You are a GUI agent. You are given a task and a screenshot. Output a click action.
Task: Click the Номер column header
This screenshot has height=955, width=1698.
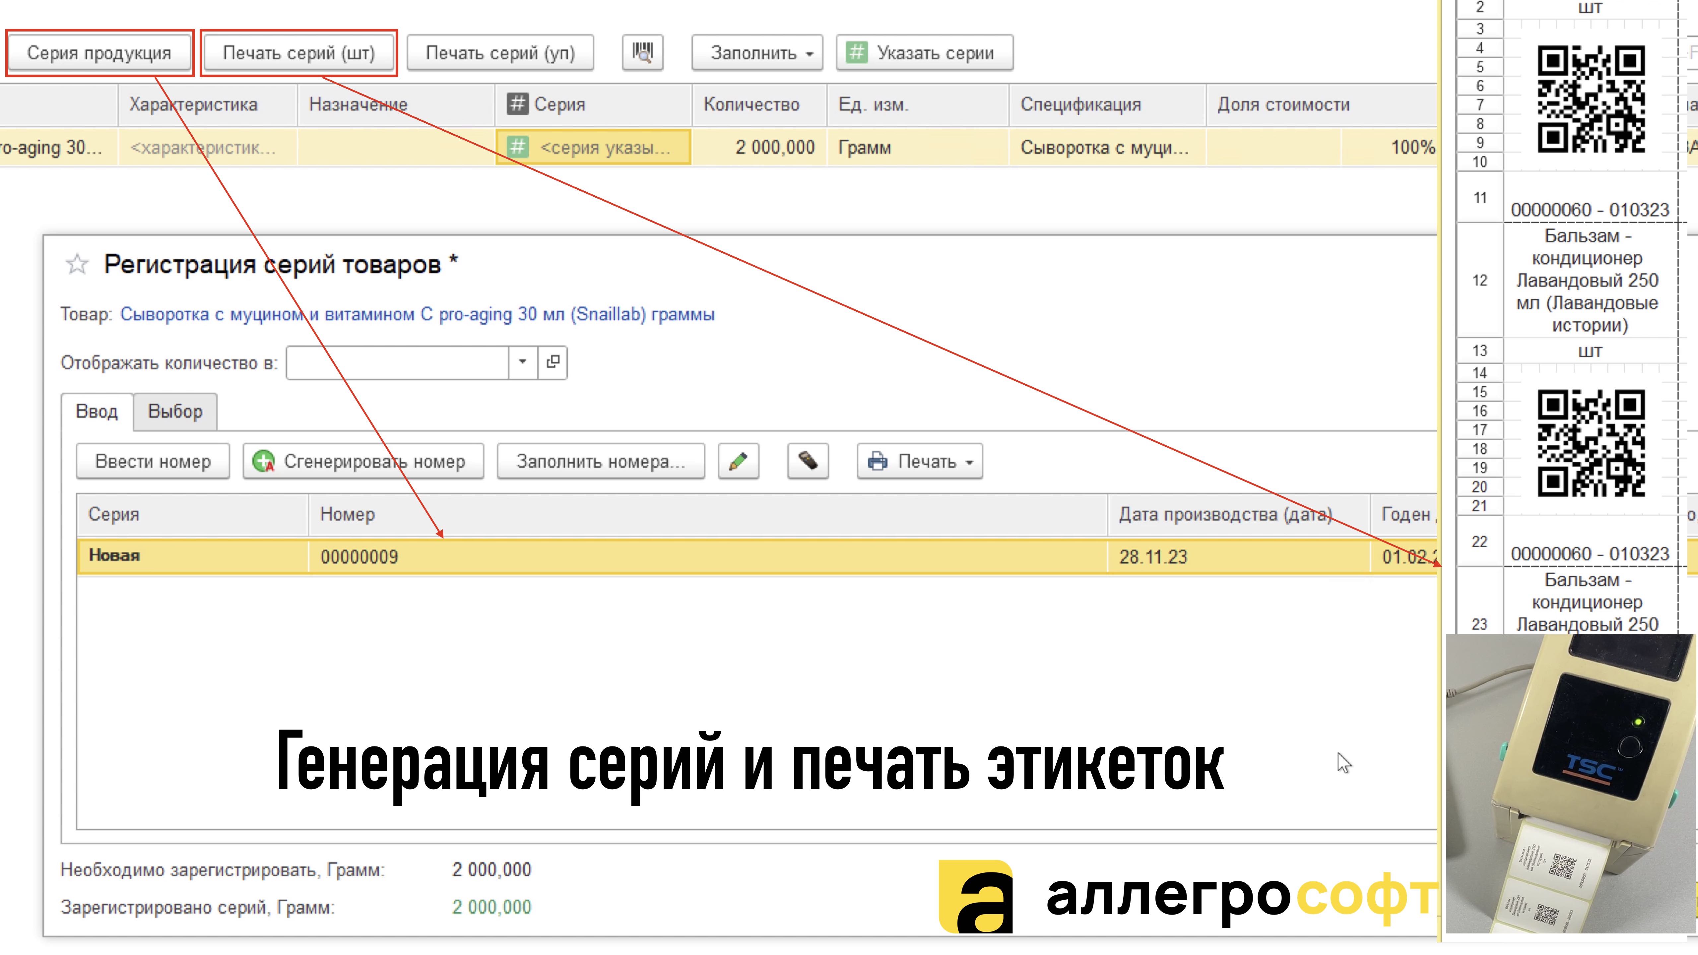coord(708,514)
